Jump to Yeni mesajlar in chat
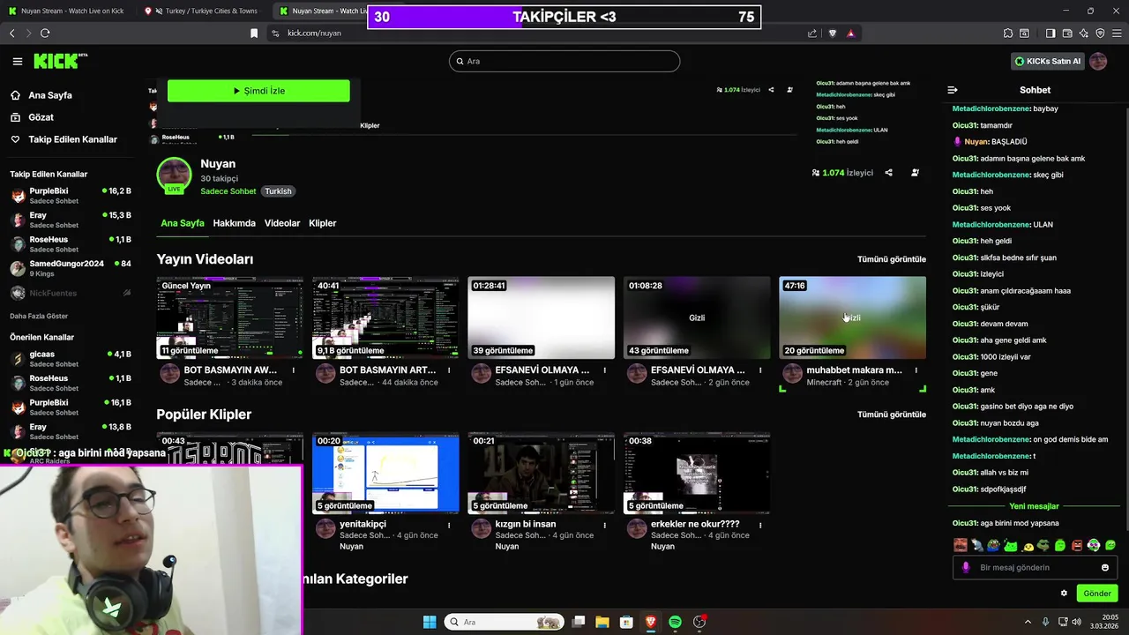 [x=1034, y=506]
